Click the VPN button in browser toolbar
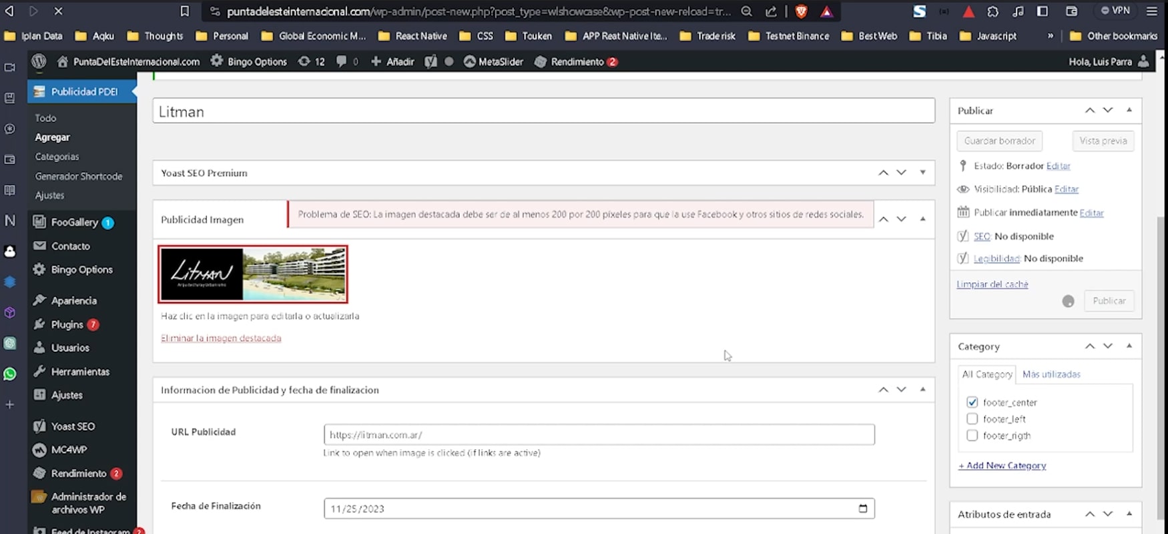1168x534 pixels. (1115, 11)
